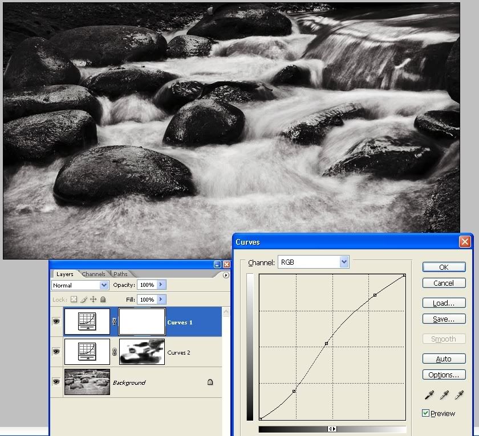This screenshot has height=436, width=479.
Task: Select the Background layer name
Action: 129,382
